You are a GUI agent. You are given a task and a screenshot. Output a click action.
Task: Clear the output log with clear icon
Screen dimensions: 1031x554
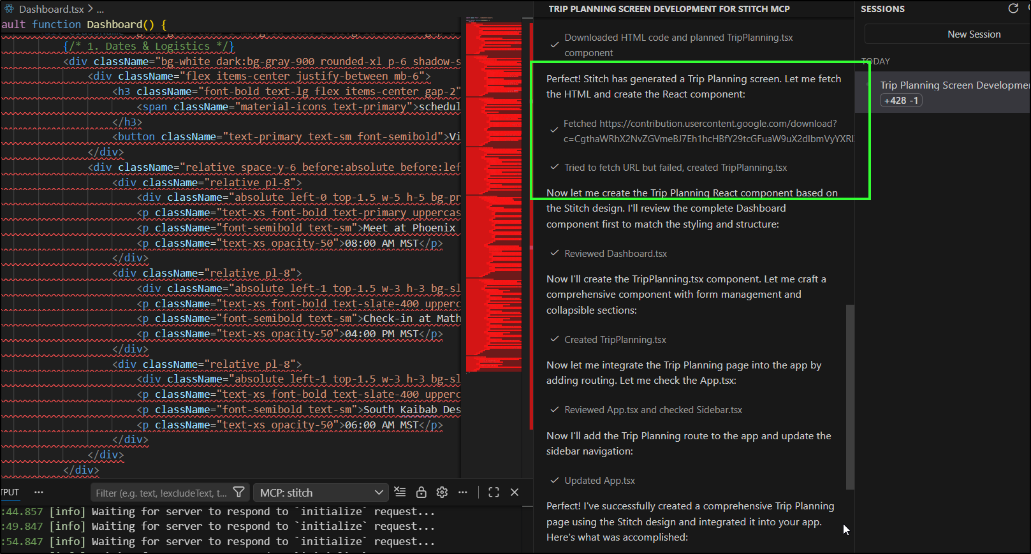tap(400, 492)
